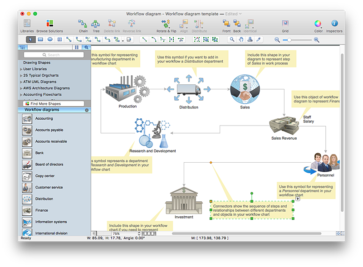363x267 pixels.
Task: Open the 75% zoom level dropdown
Action: [126, 233]
